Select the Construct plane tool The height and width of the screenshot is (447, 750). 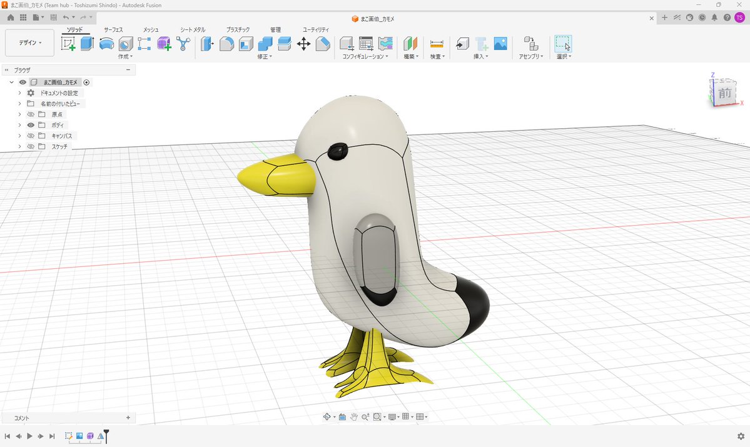[410, 44]
